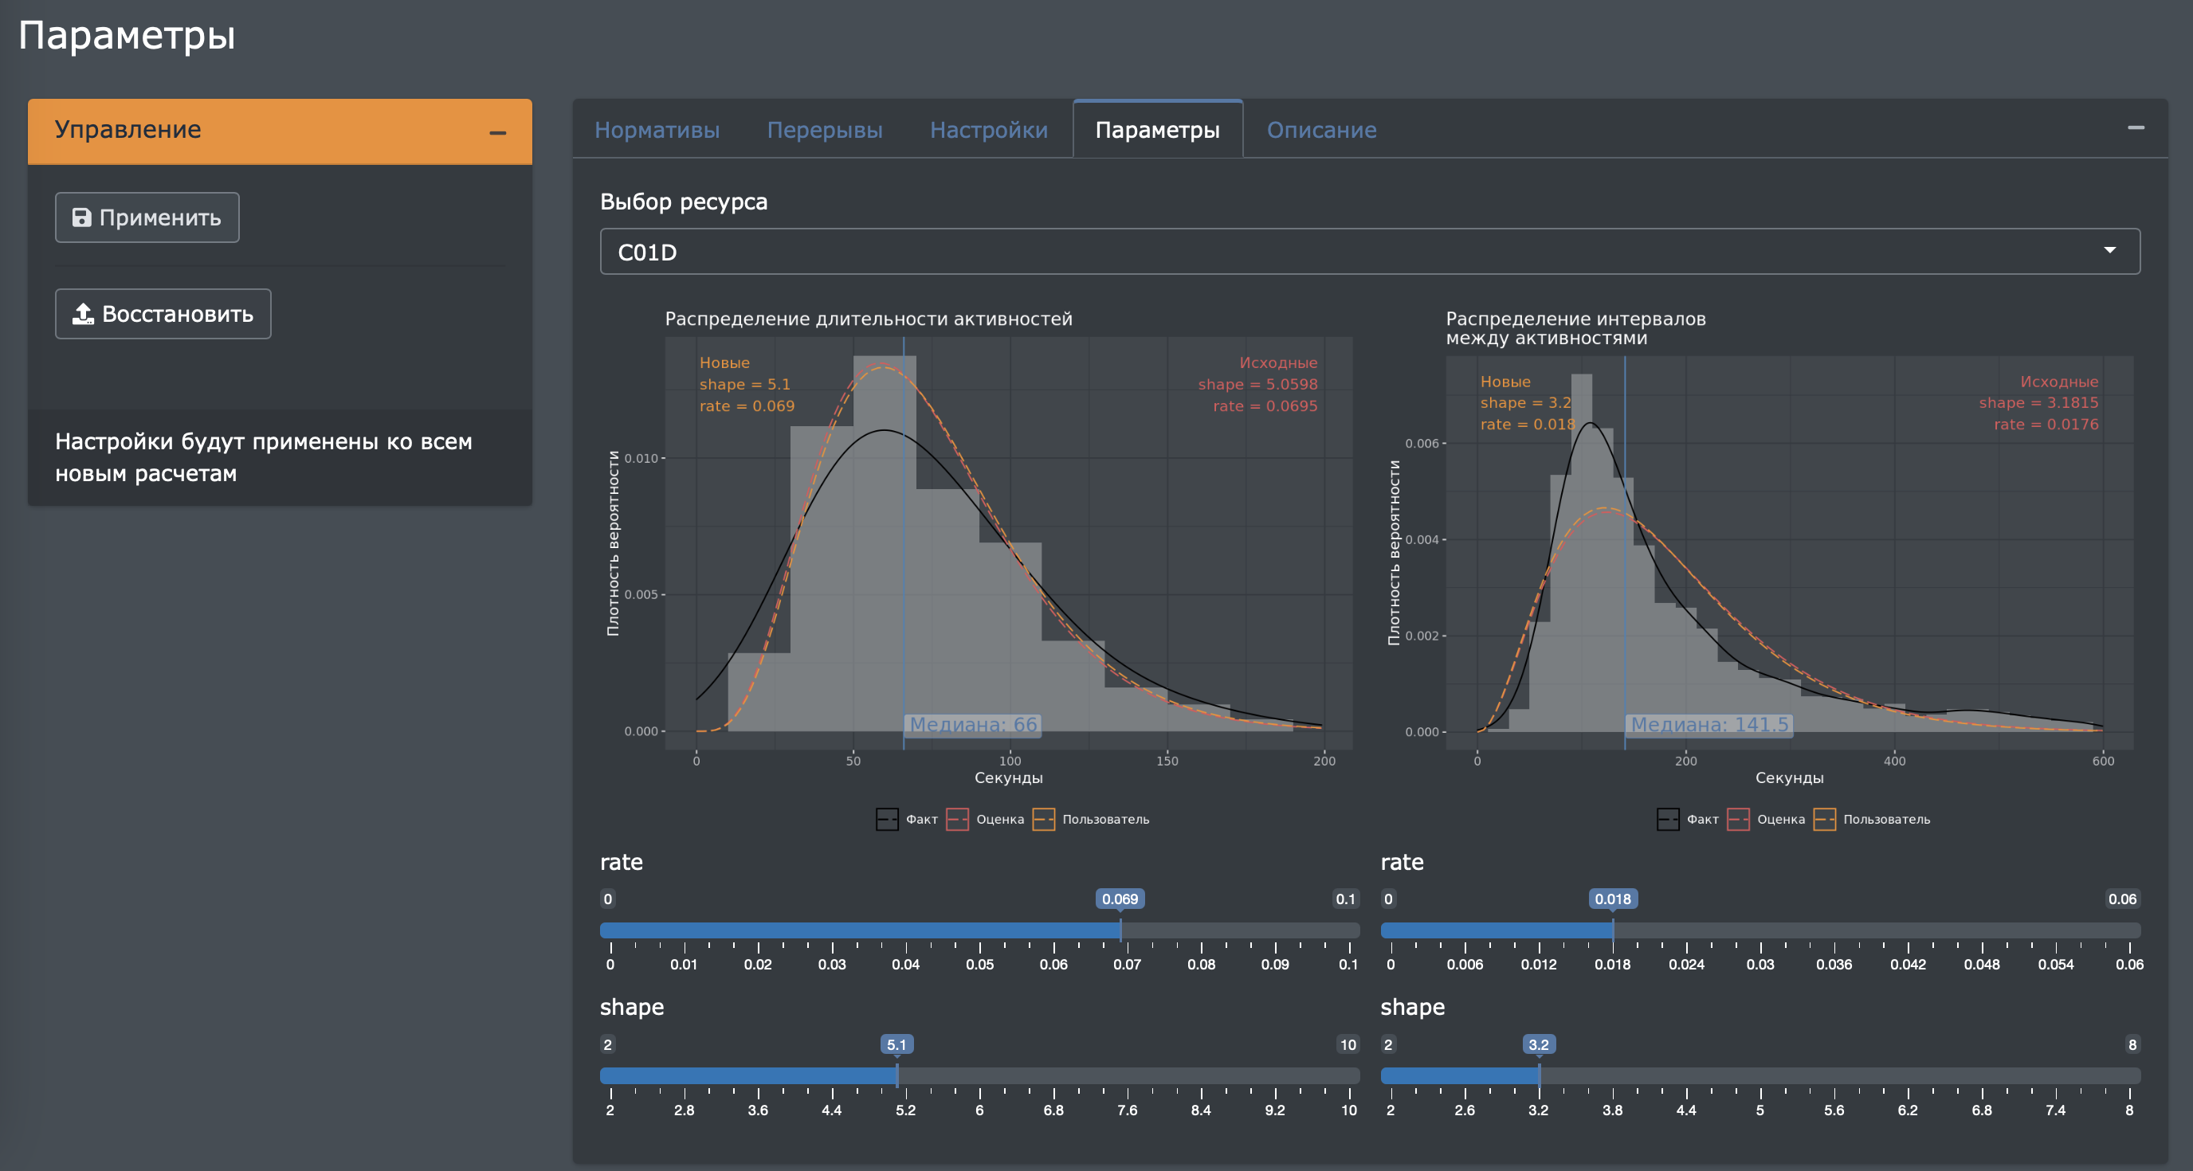2193x1171 pixels.
Task: Click Оценка legend icon in left chart
Action: 957,820
